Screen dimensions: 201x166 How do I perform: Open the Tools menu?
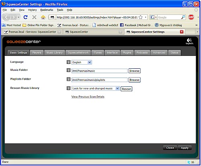click(x=60, y=10)
